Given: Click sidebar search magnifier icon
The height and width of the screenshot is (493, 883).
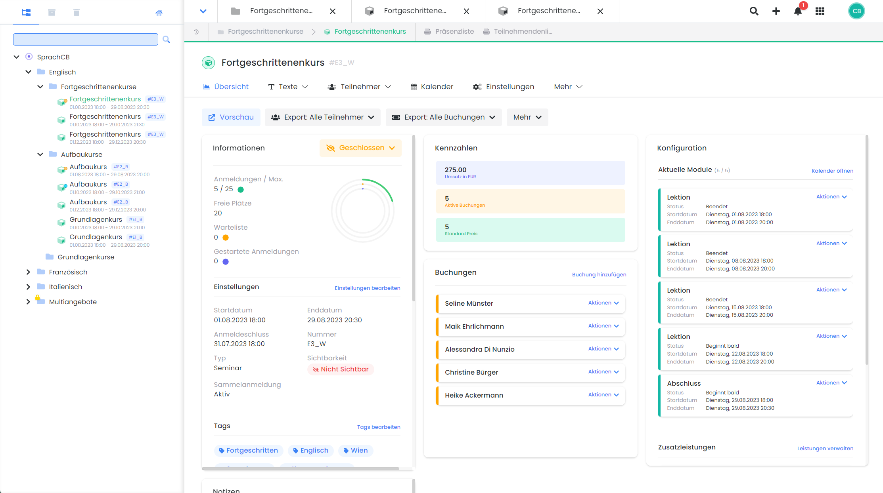Looking at the screenshot, I should [x=167, y=40].
